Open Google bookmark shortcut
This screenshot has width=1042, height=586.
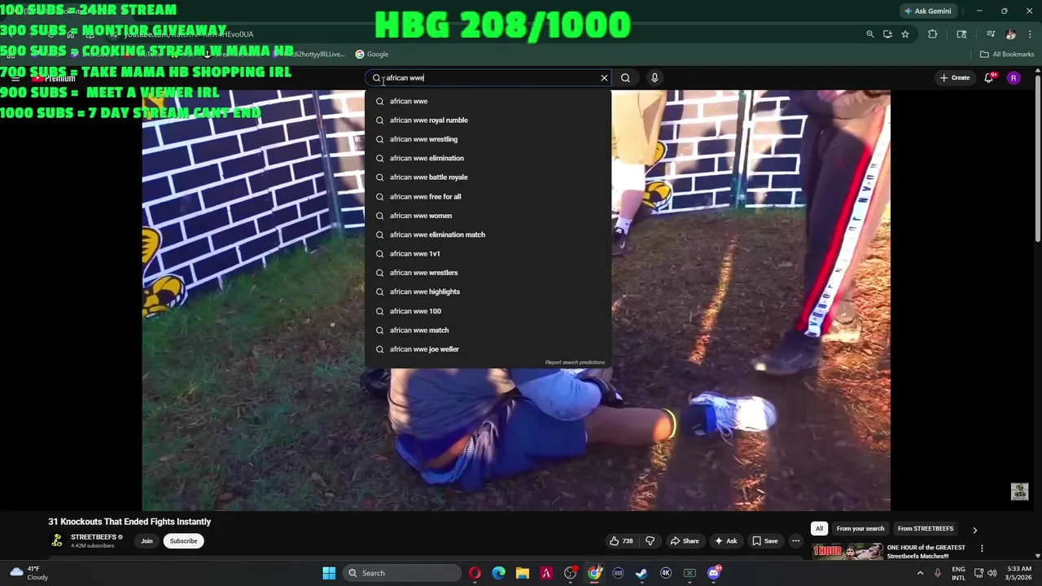[x=372, y=55]
